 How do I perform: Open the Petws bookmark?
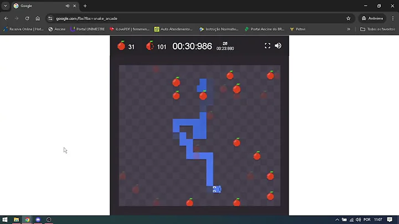click(298, 29)
